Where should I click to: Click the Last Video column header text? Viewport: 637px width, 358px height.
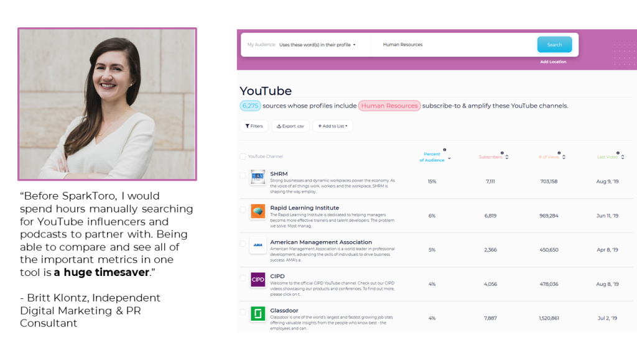click(x=607, y=157)
